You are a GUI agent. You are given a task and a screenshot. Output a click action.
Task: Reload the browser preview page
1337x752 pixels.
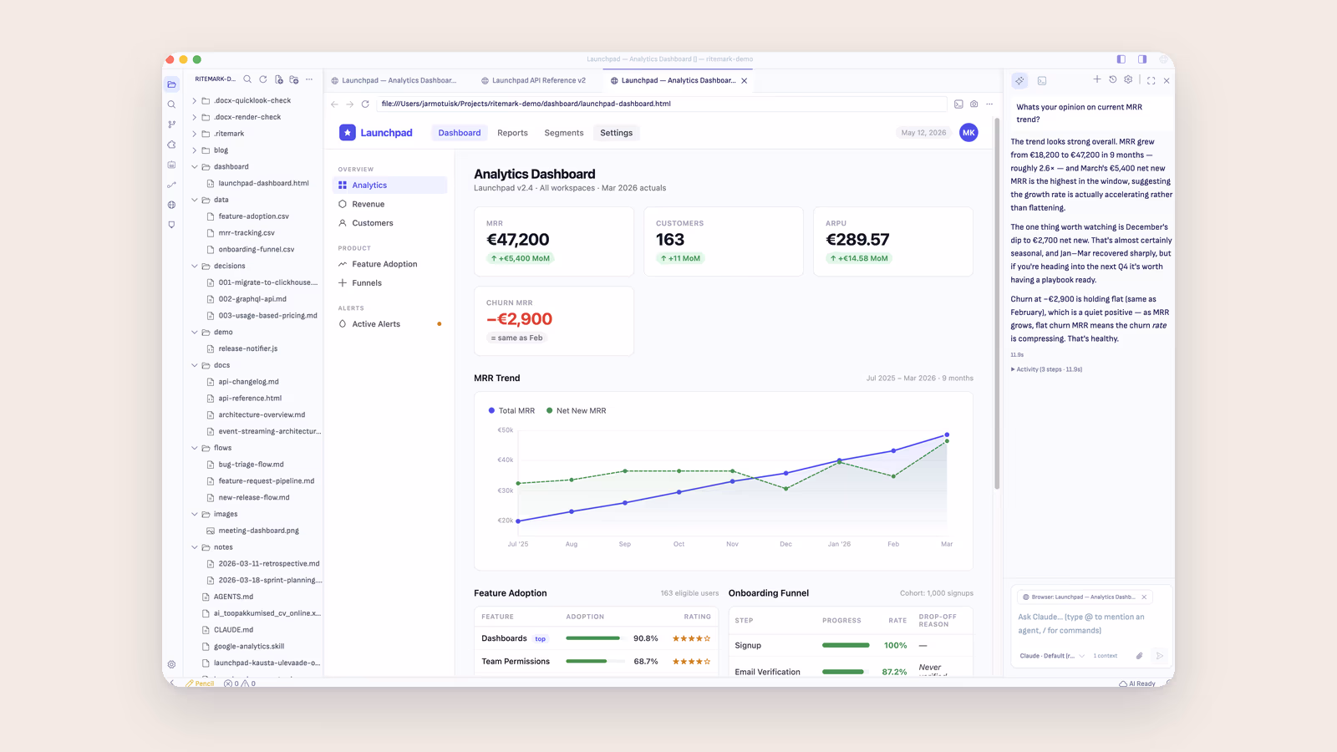[365, 104]
